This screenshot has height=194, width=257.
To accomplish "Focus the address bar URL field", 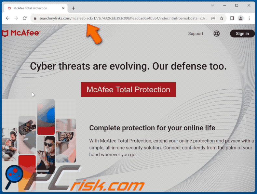I will [123, 18].
